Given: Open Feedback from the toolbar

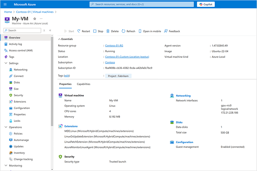Looking at the screenshot, I should [x=172, y=31].
